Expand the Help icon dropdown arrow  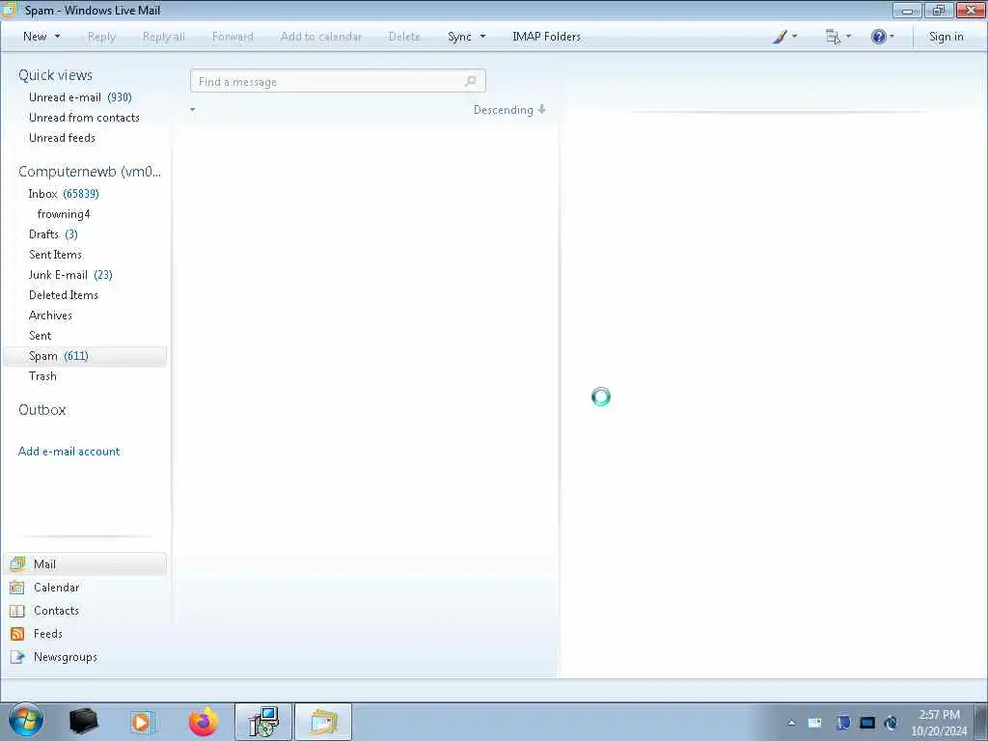coord(892,37)
